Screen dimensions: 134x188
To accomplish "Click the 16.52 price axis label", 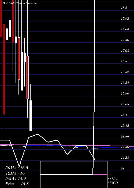I will 125,72.
